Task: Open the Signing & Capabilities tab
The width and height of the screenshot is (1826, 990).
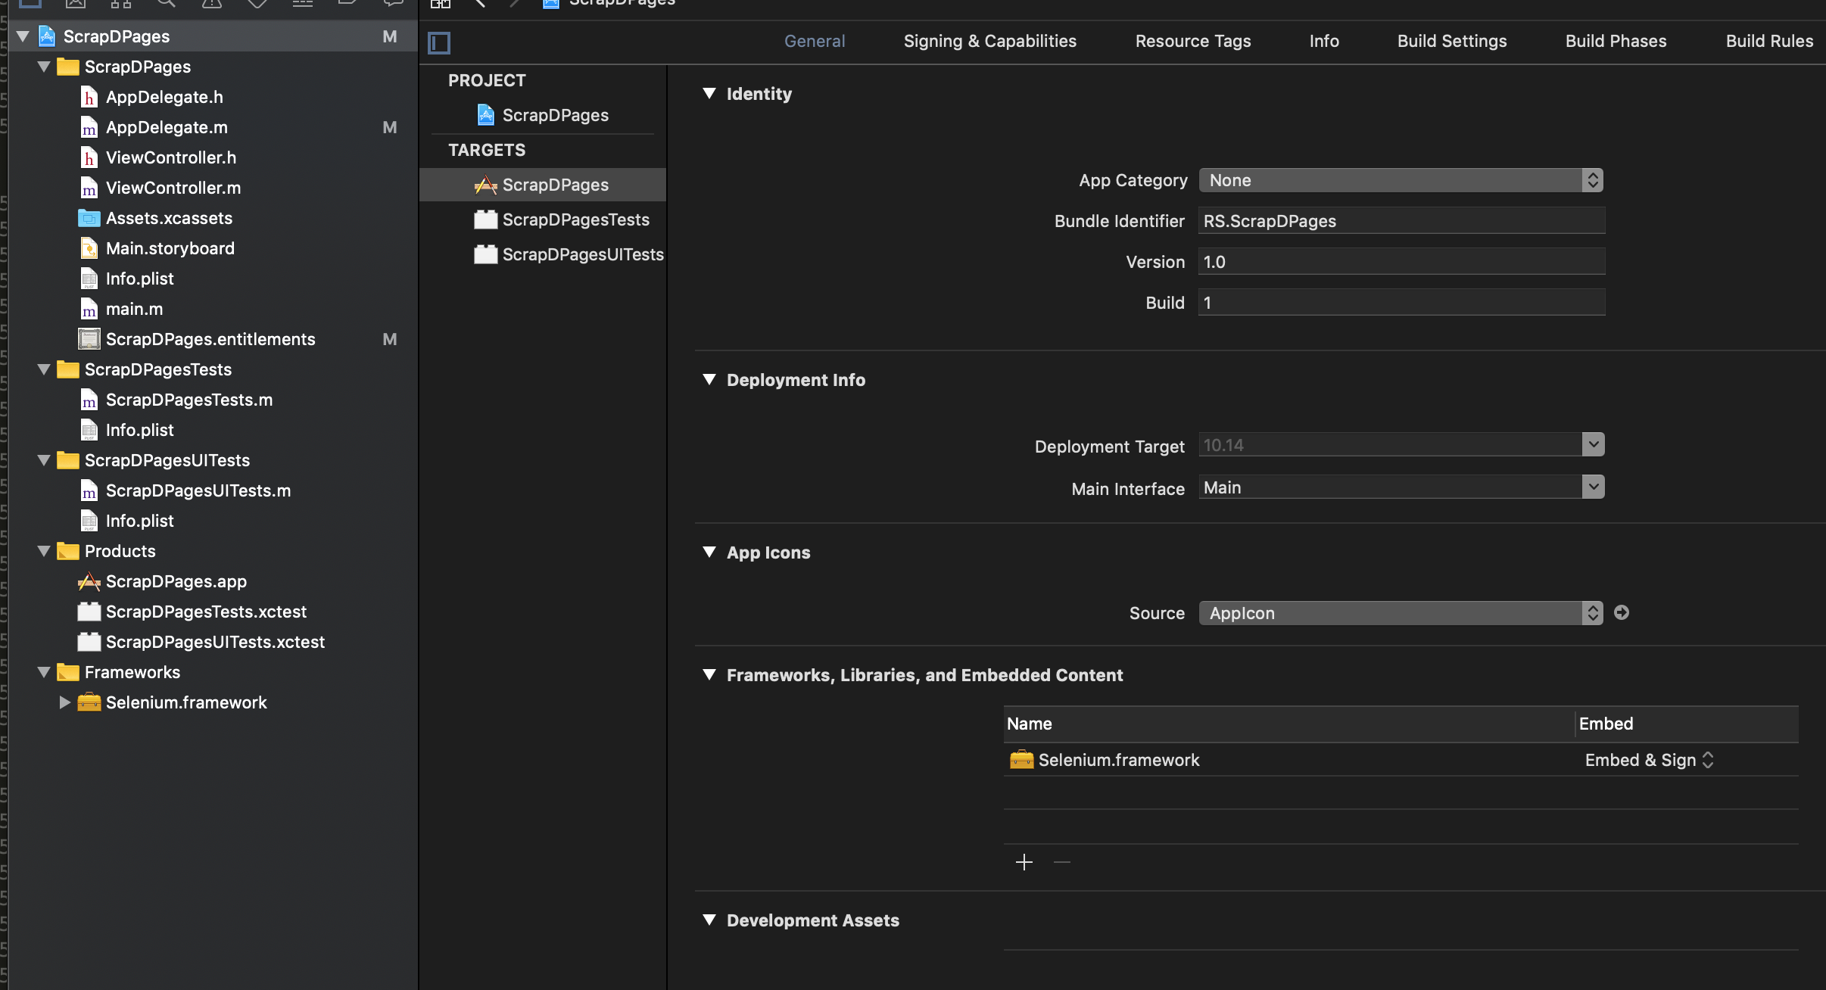Action: [x=989, y=41]
